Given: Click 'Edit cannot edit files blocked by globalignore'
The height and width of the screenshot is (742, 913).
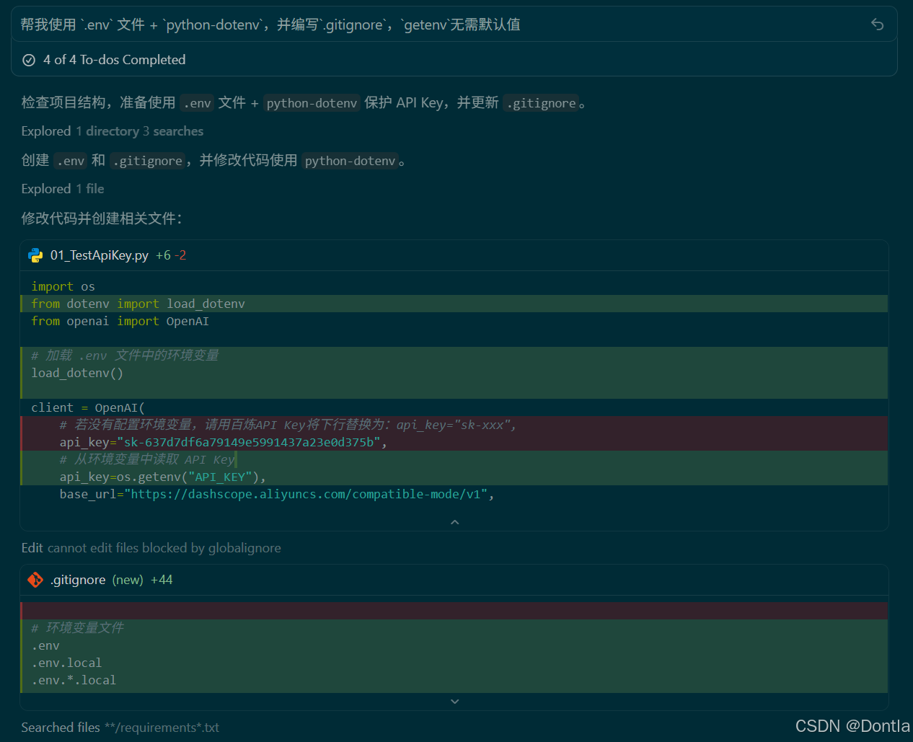Looking at the screenshot, I should [151, 548].
